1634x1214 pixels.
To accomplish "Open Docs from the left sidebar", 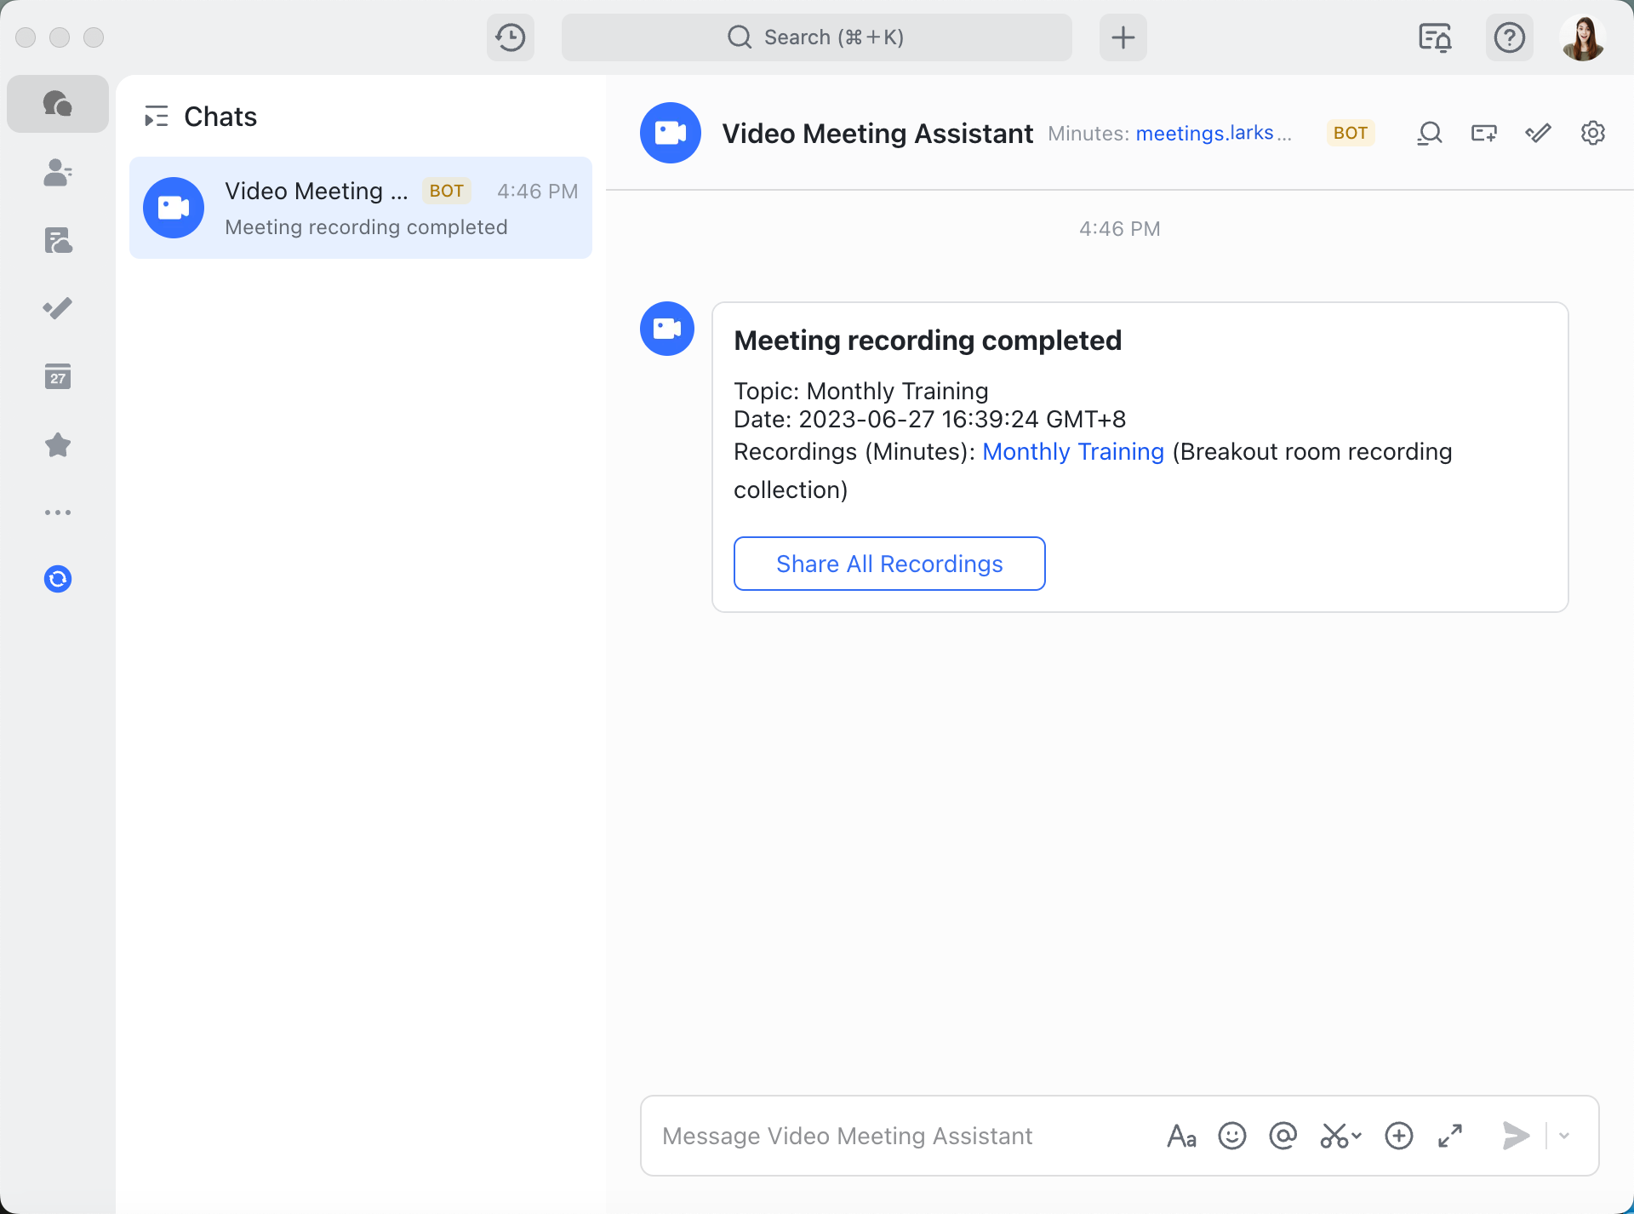I will pos(57,240).
